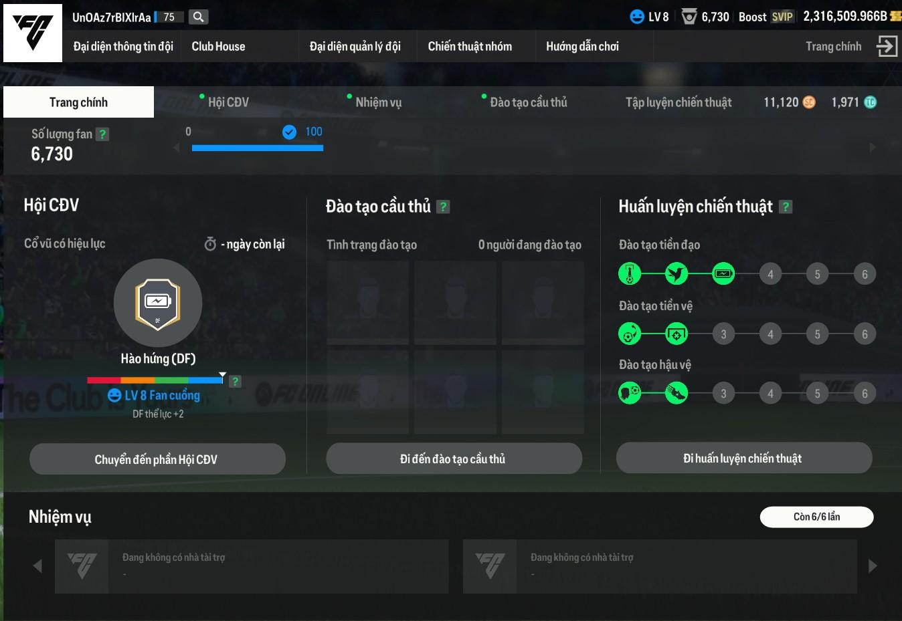Click the stopwatch icon next to ngày còn lại
The image size is (902, 621).
click(210, 244)
